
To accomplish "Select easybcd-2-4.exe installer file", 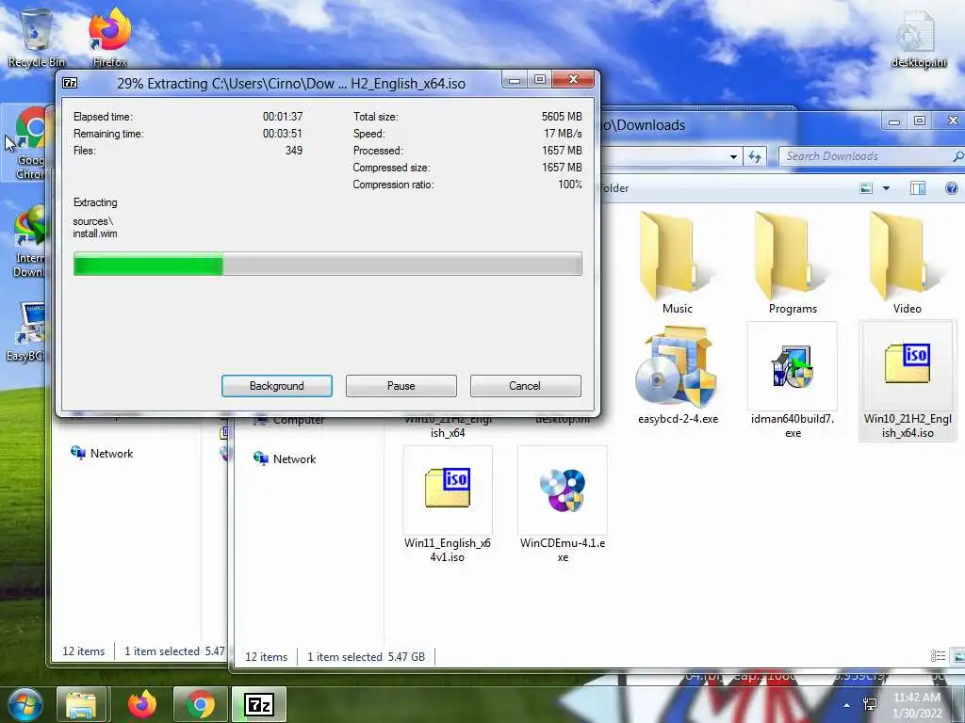I will pos(678,375).
